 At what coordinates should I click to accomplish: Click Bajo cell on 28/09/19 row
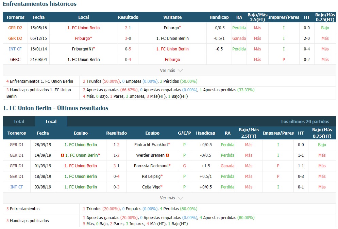pyautogui.click(x=322, y=145)
